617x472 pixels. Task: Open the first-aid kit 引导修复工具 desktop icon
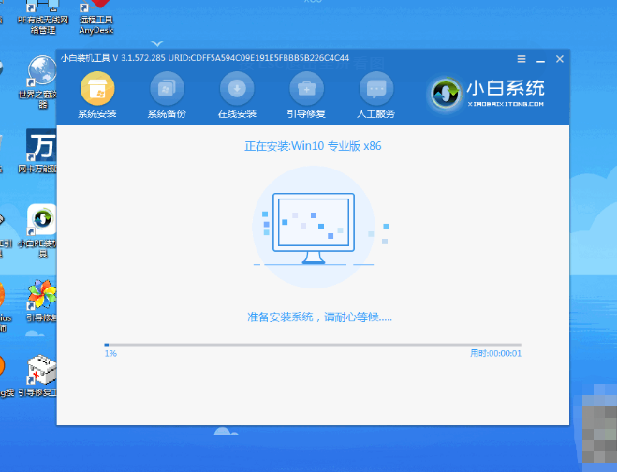click(41, 371)
